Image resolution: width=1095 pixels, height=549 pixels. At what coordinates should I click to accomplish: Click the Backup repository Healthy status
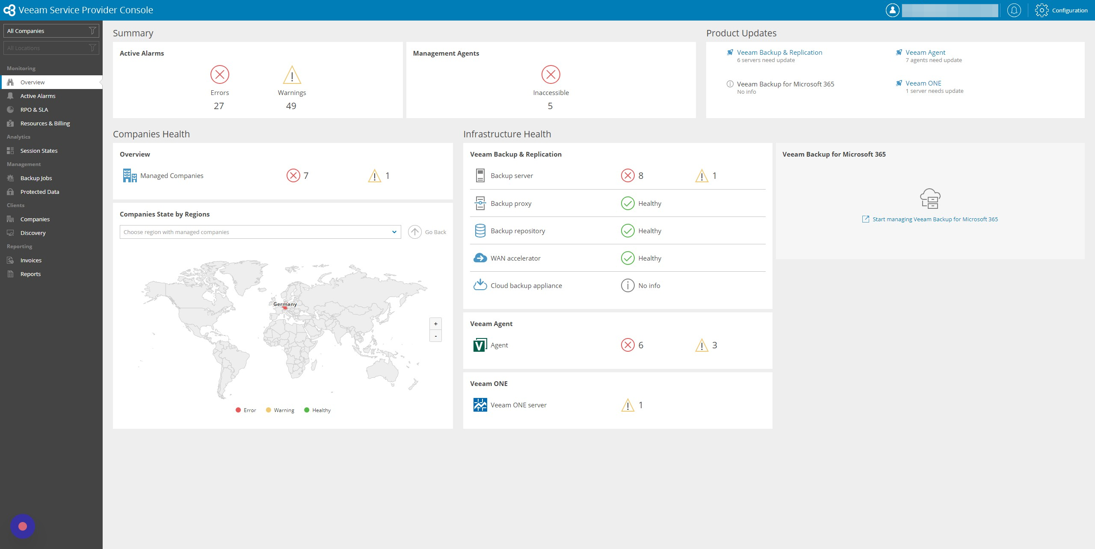coord(649,231)
